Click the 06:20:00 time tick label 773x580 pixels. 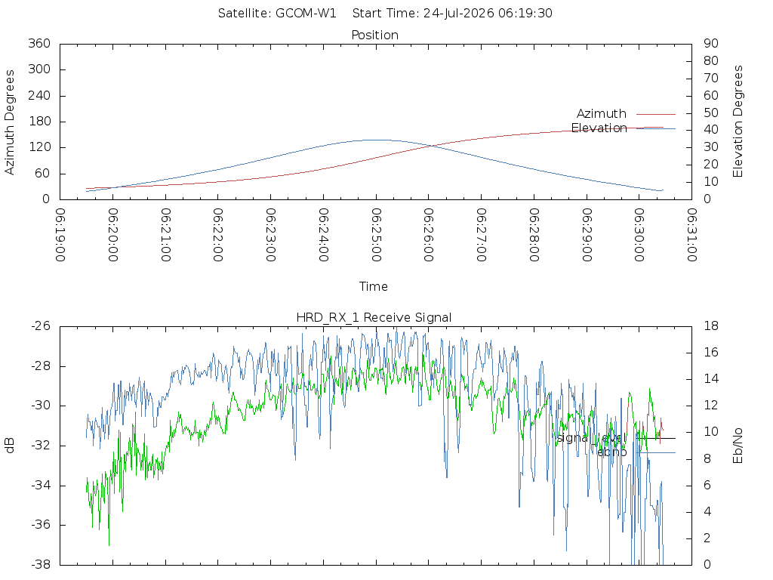click(x=113, y=235)
